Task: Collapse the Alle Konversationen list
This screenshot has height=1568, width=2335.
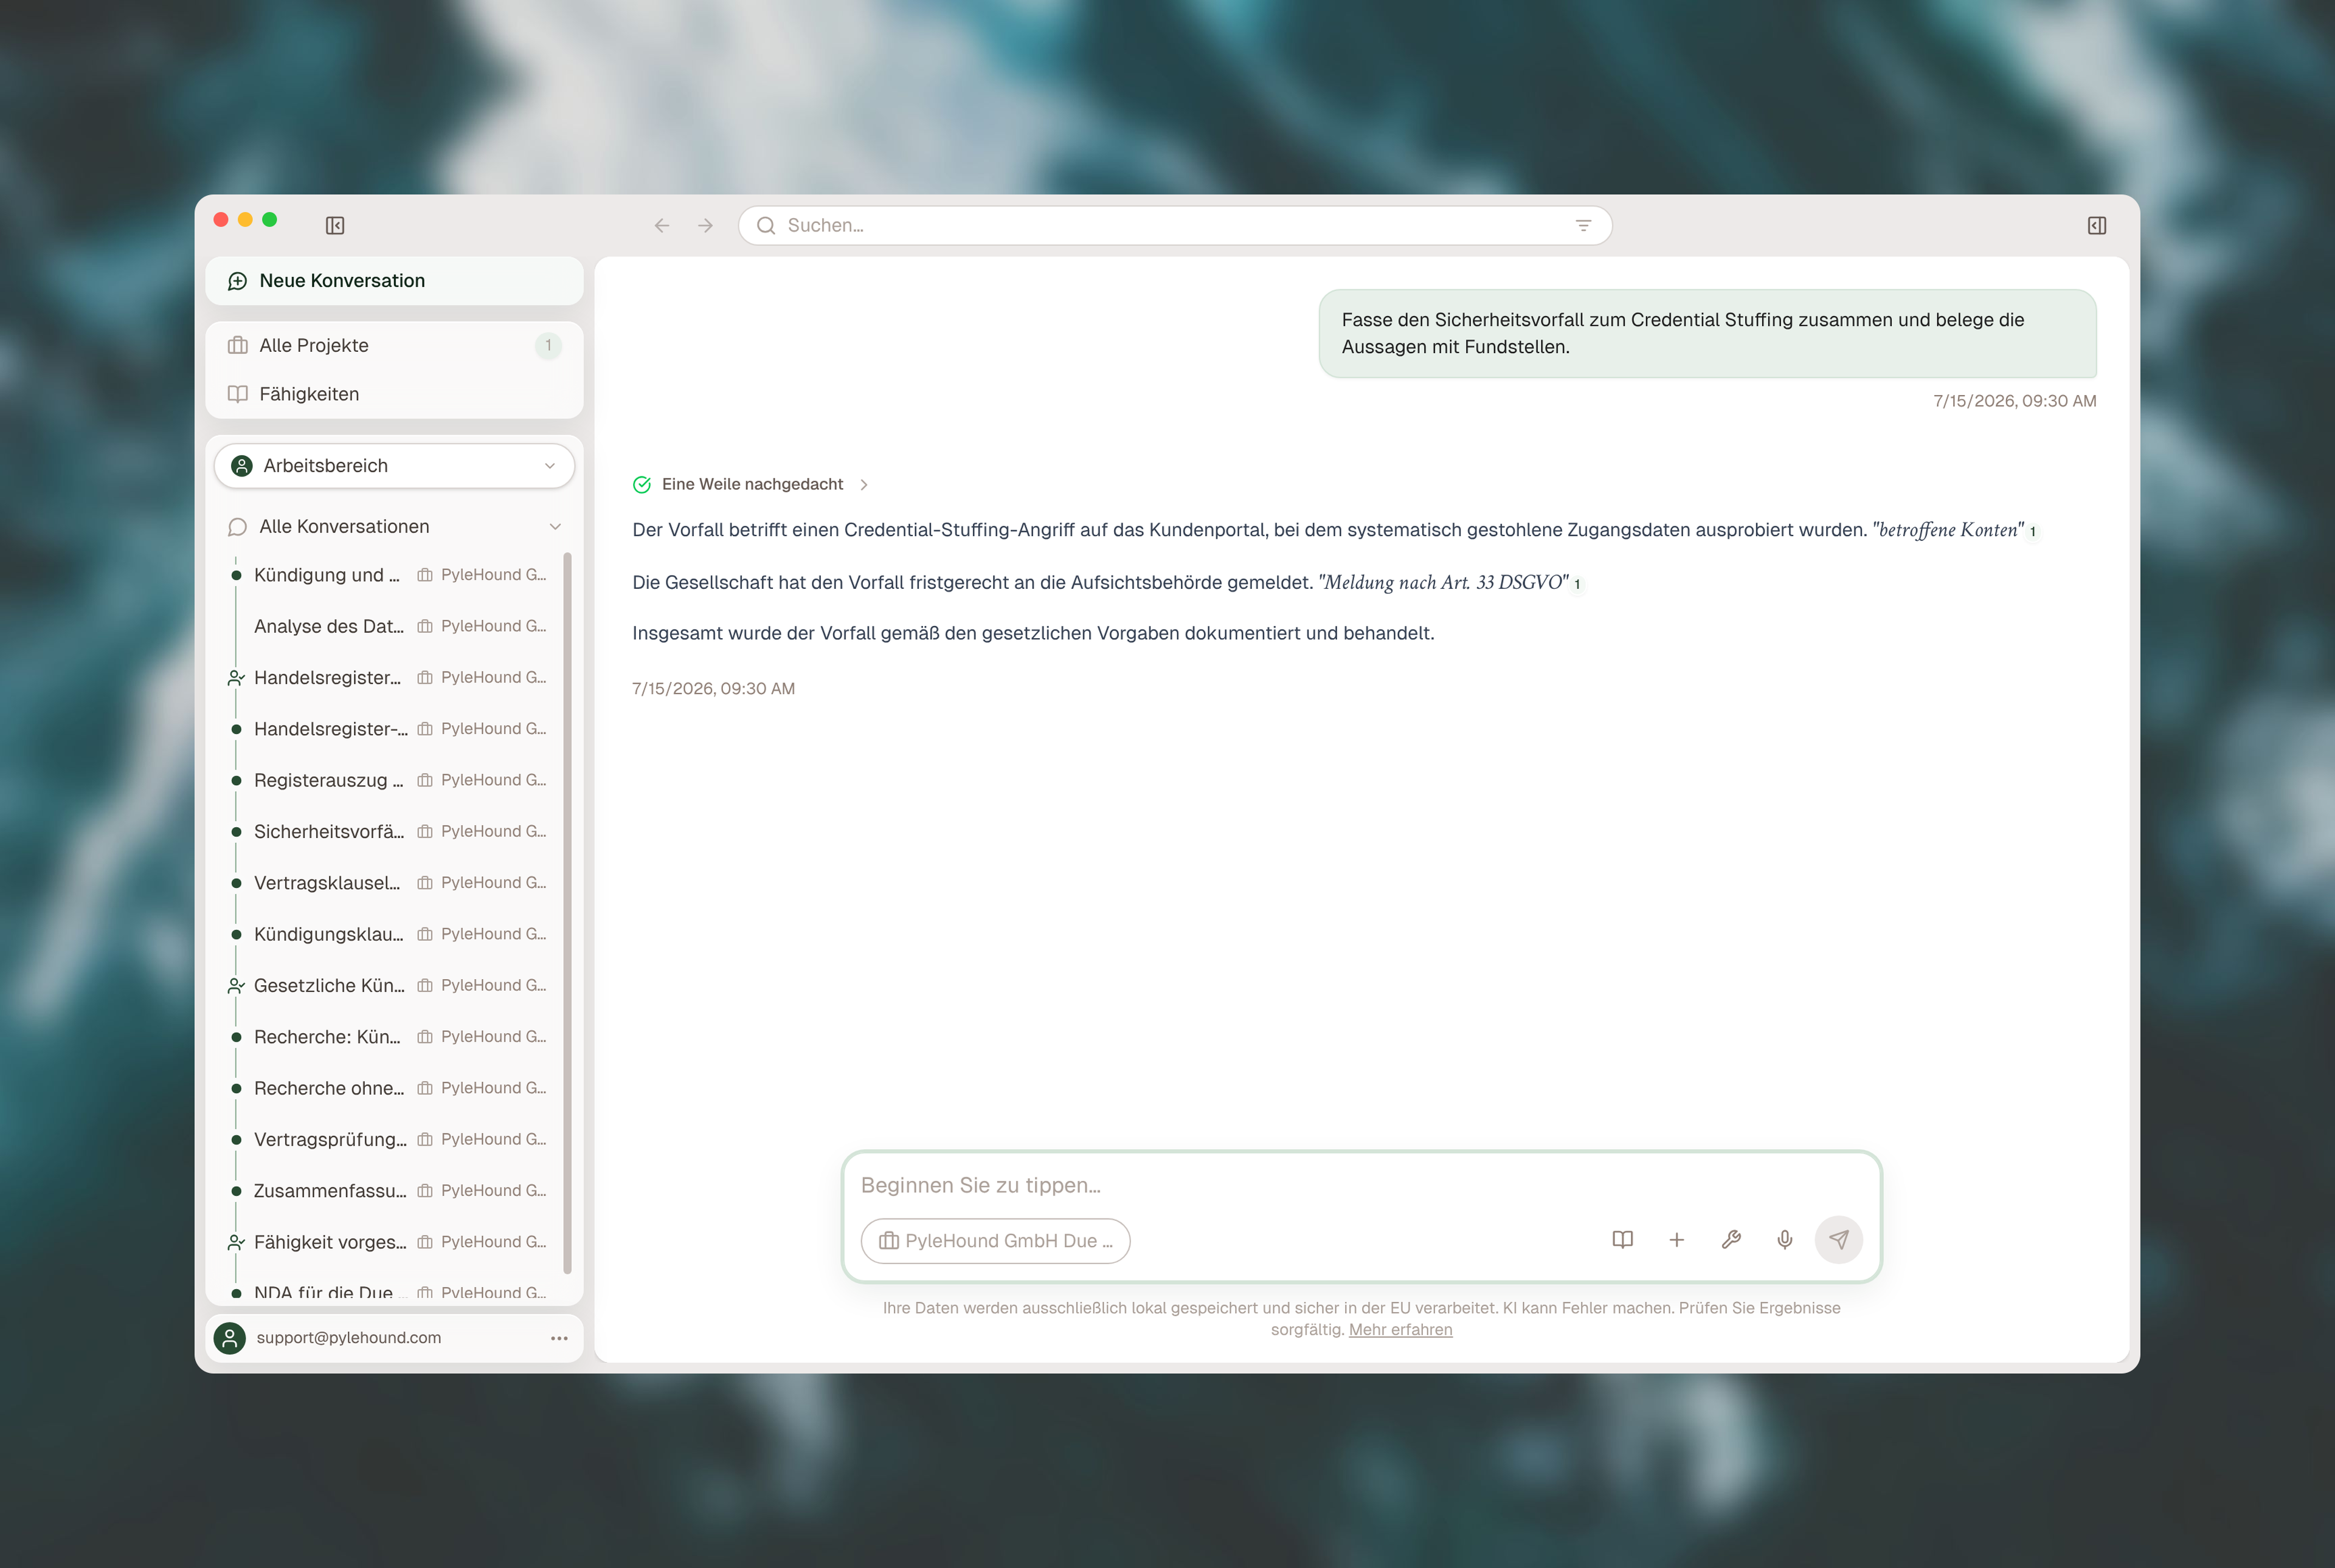Action: pyautogui.click(x=555, y=527)
